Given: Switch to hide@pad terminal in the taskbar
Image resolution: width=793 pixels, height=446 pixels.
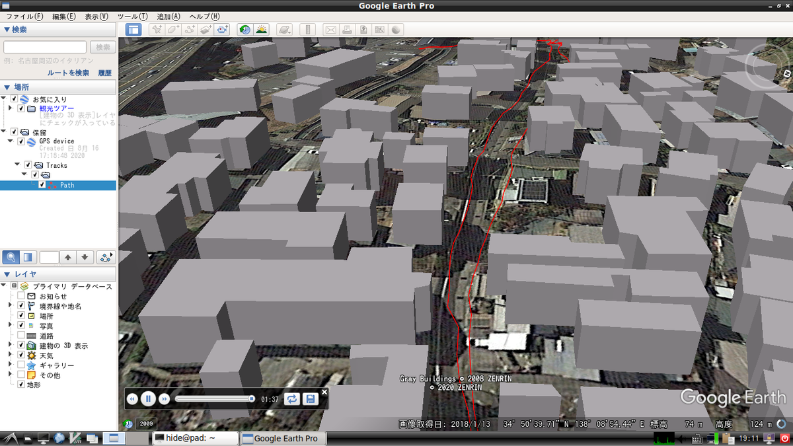Looking at the screenshot, I should [195, 438].
